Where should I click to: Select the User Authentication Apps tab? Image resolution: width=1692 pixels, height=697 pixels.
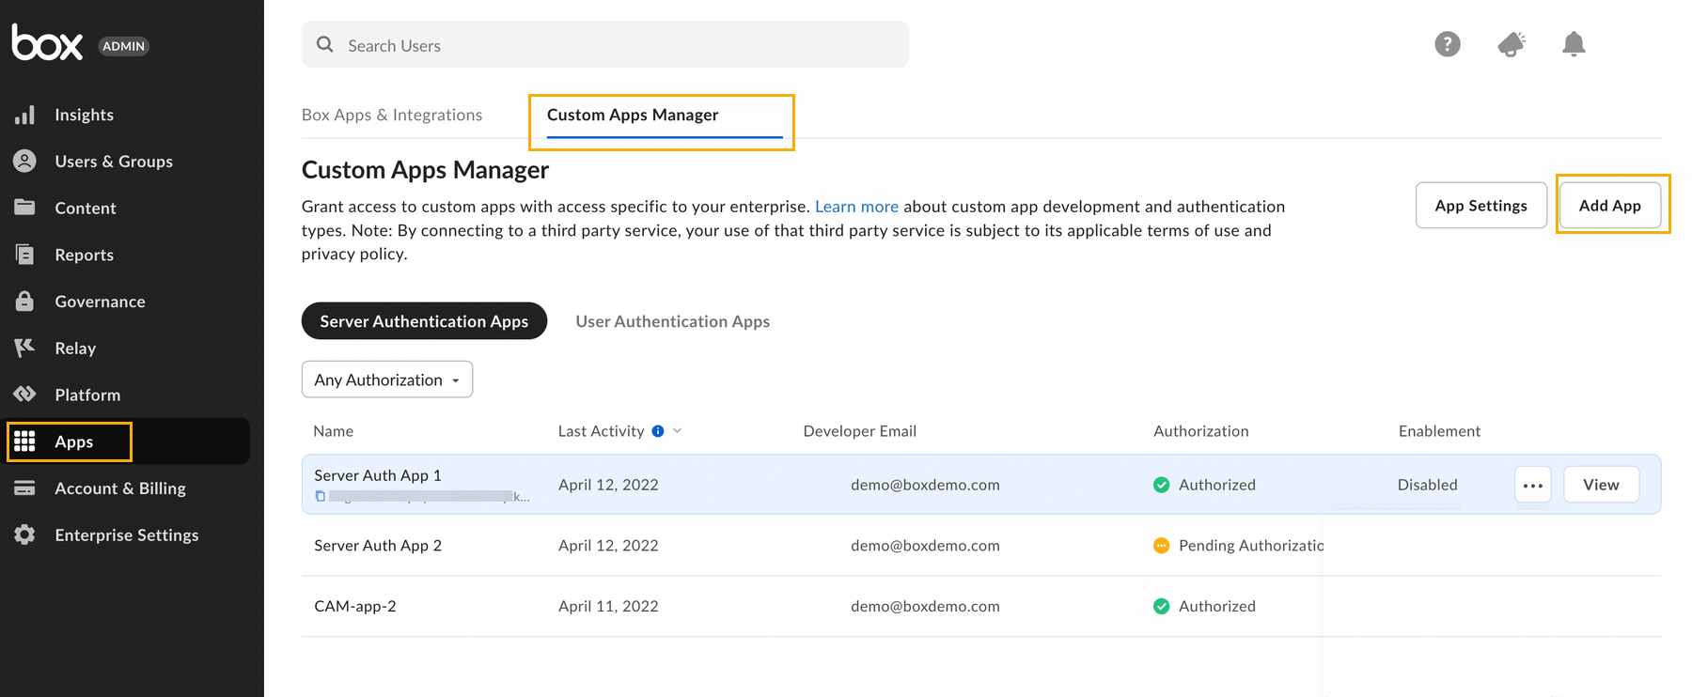pos(672,321)
